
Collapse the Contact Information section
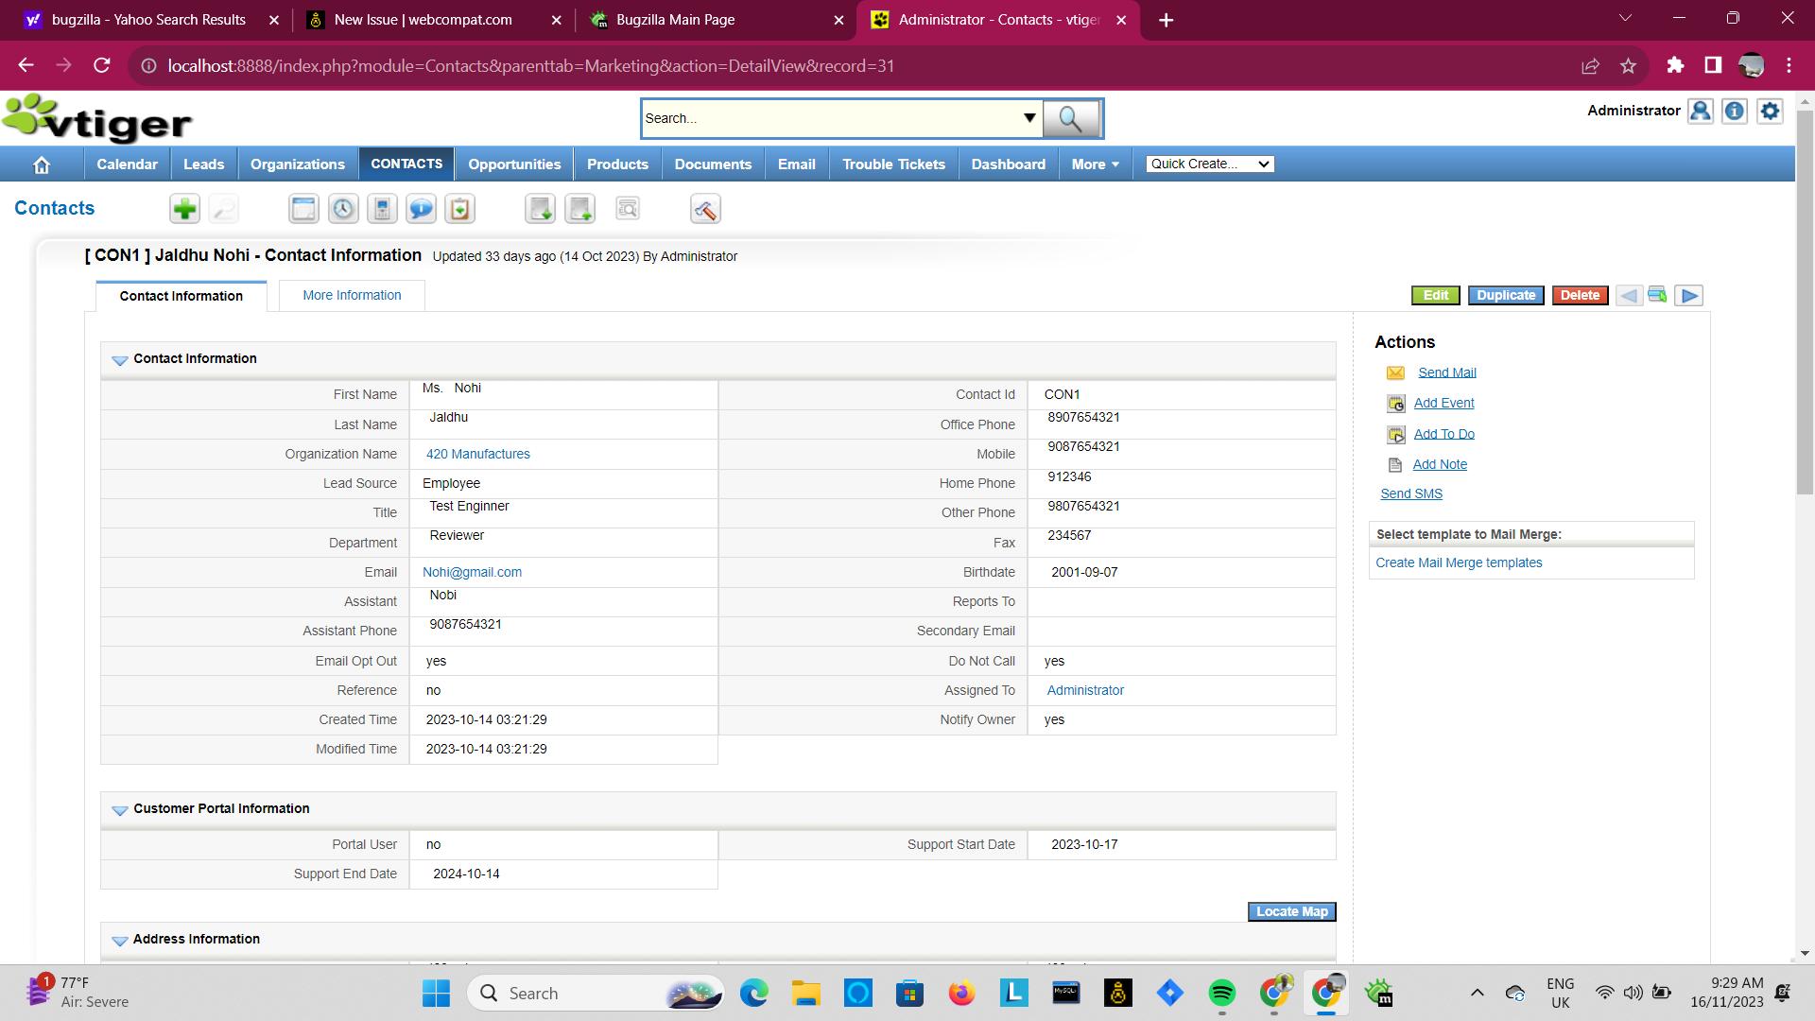(x=119, y=360)
